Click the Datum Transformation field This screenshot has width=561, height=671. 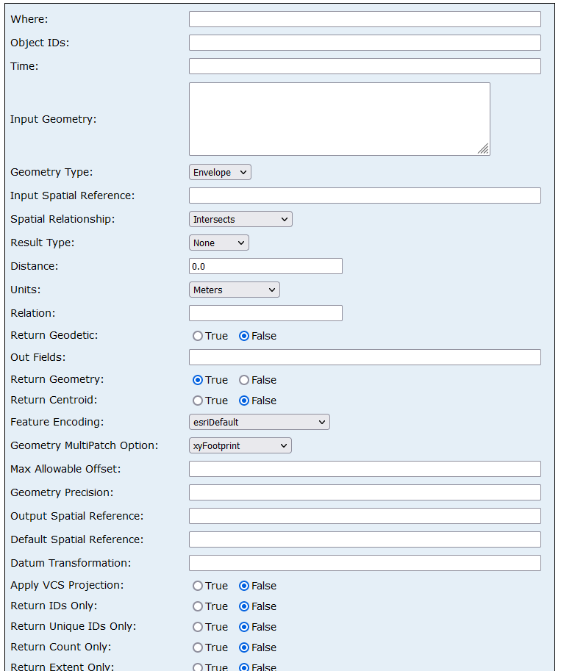(365, 563)
